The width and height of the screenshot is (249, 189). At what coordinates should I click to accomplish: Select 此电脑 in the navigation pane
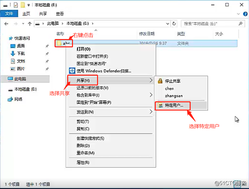(20, 79)
